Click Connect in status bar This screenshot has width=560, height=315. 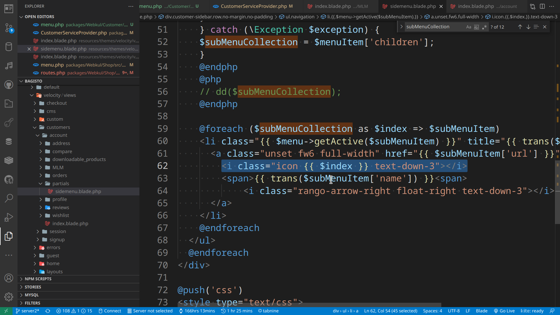110,311
